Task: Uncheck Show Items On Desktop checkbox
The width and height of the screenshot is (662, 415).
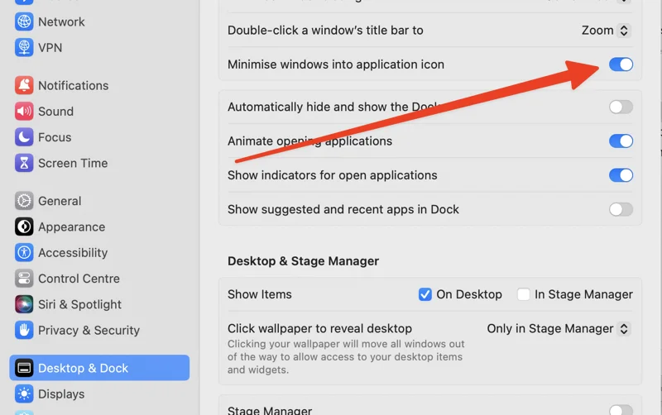Action: click(x=425, y=294)
